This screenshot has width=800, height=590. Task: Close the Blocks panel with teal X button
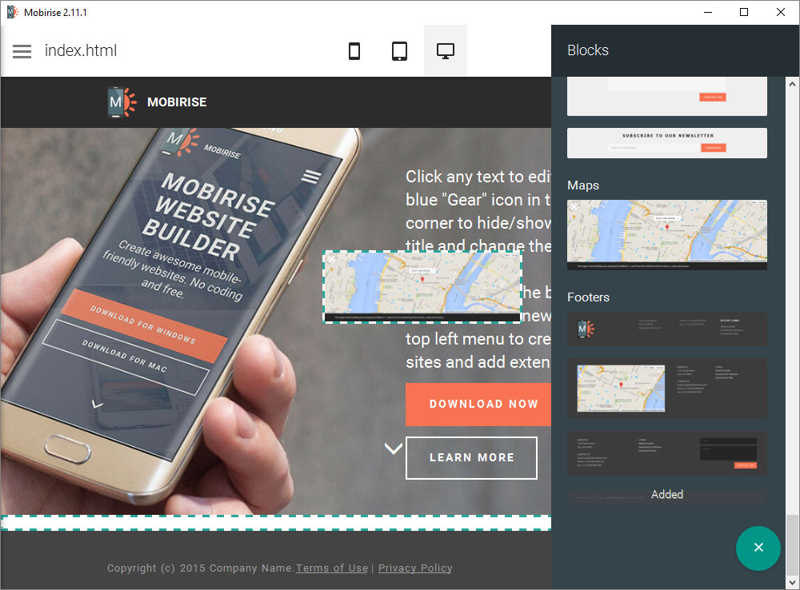pyautogui.click(x=758, y=548)
